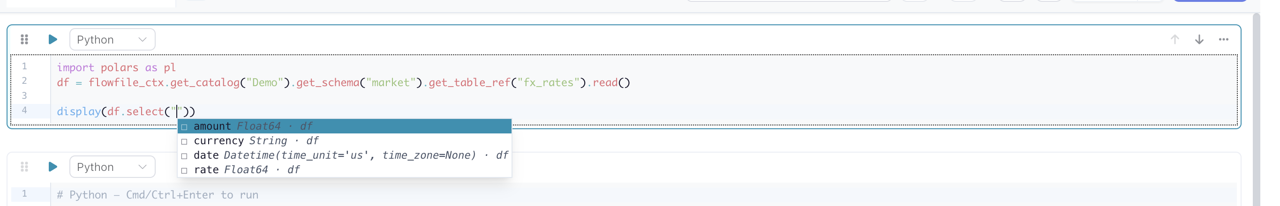Grab the second cell drag handle
The height and width of the screenshot is (206, 1280).
[x=24, y=167]
